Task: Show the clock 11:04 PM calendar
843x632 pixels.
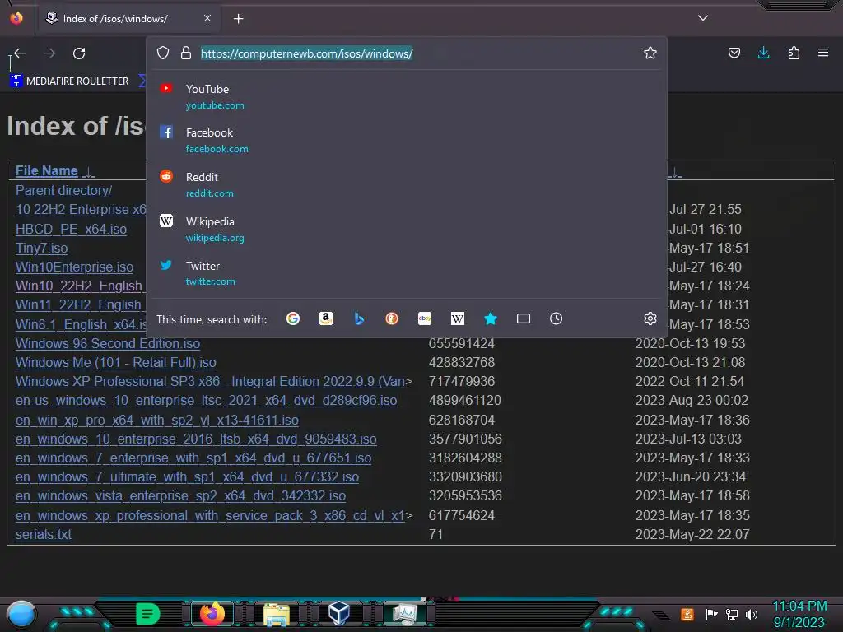Action: (x=799, y=614)
